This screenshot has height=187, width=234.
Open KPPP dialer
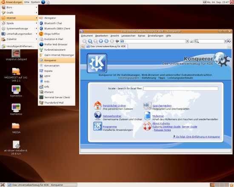(57, 76)
